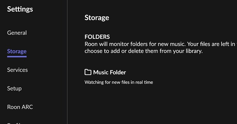Screen dimensions: 237x124
Task: Click the word 'Folder' in Music Folder
Action: 118,72
